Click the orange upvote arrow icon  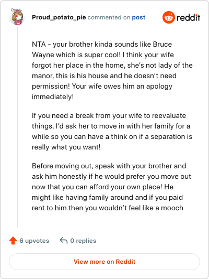coord(13,241)
